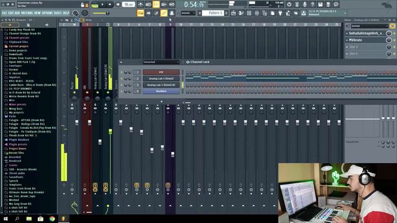Open the ADD menu

pos(17,13)
